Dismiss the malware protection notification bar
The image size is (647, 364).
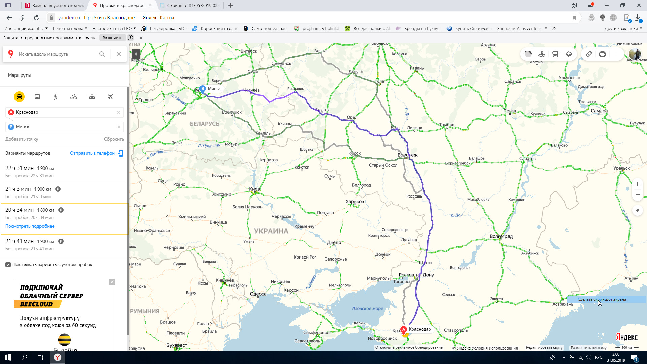pyautogui.click(x=141, y=38)
